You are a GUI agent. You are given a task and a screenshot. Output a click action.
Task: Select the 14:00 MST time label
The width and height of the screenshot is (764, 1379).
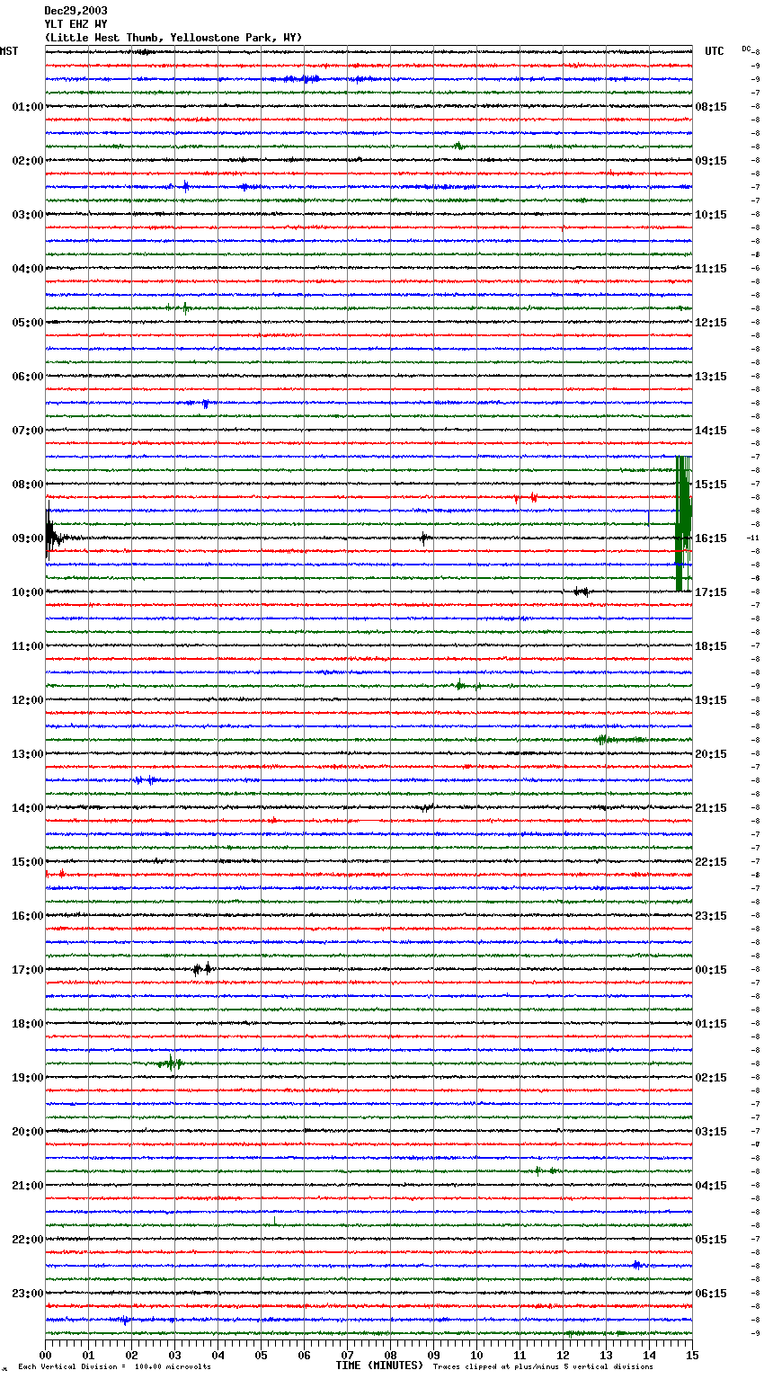pyautogui.click(x=28, y=808)
